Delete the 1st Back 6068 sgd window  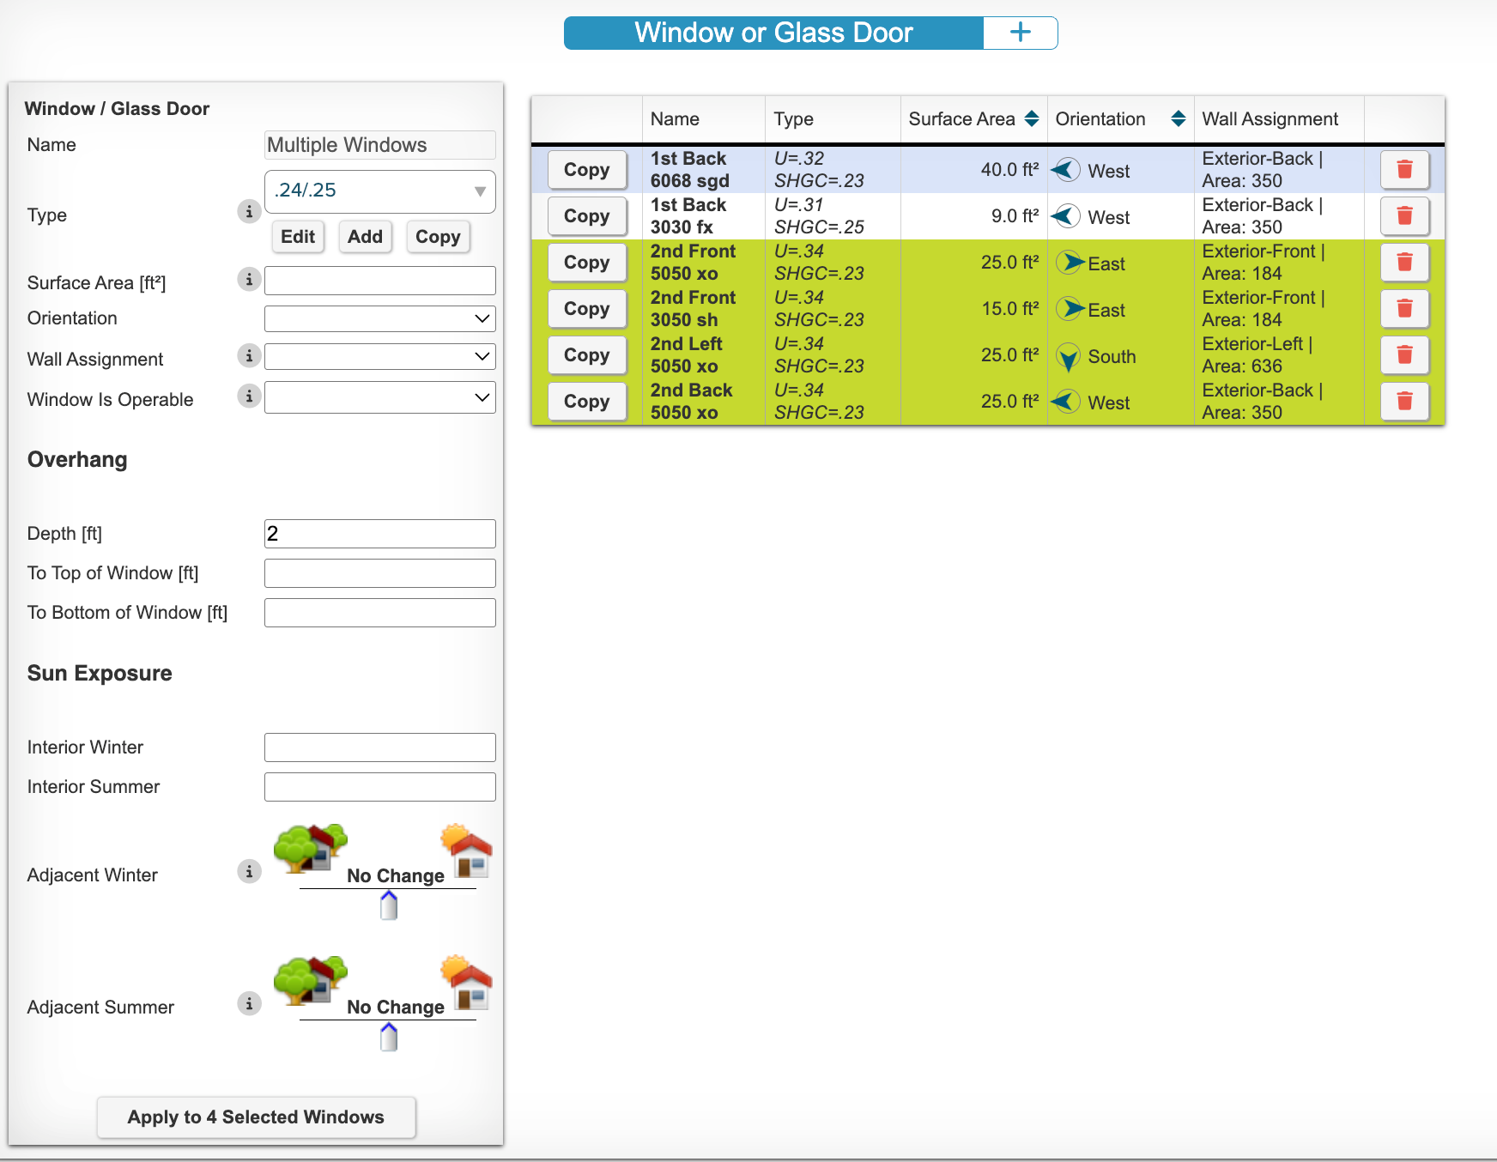1404,170
